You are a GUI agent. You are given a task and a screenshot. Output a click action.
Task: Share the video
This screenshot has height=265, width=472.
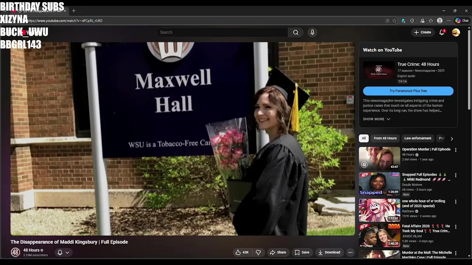[x=278, y=252]
